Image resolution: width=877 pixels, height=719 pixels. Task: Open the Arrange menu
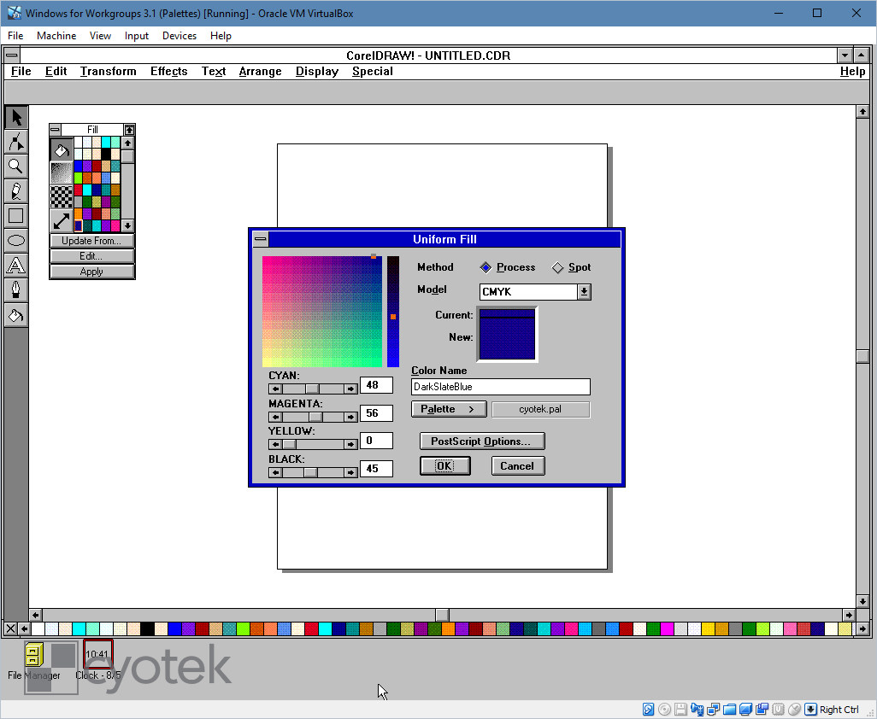[x=260, y=72]
